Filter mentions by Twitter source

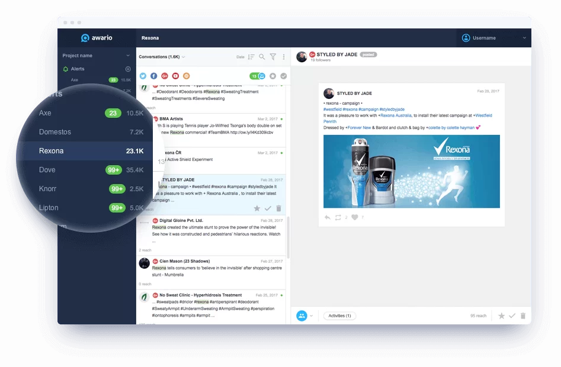143,76
